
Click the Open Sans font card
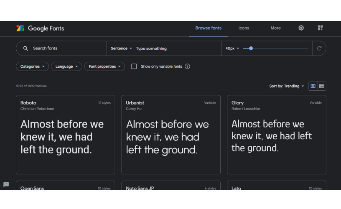pos(66,186)
